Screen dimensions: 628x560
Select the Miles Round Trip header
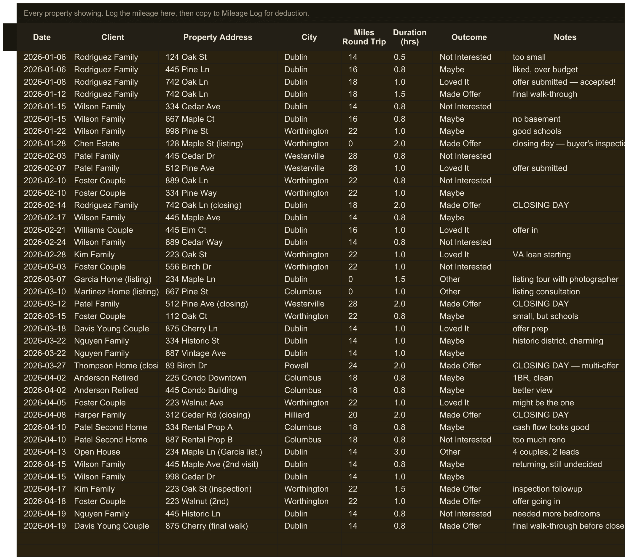[x=364, y=37]
